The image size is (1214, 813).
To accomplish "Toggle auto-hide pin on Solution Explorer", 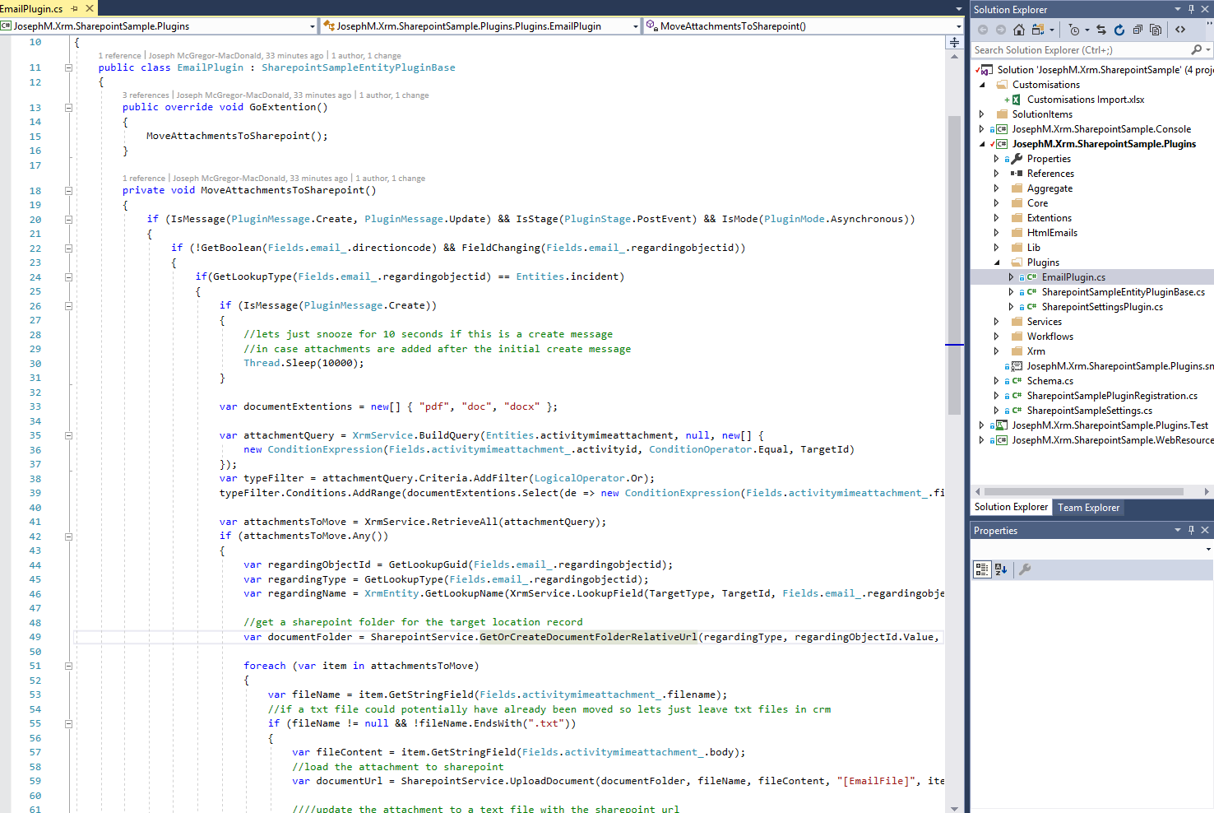I will pos(1191,9).
